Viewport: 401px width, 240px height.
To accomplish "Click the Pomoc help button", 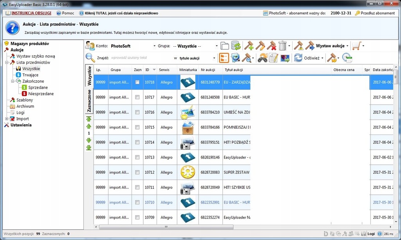I will click(65, 13).
